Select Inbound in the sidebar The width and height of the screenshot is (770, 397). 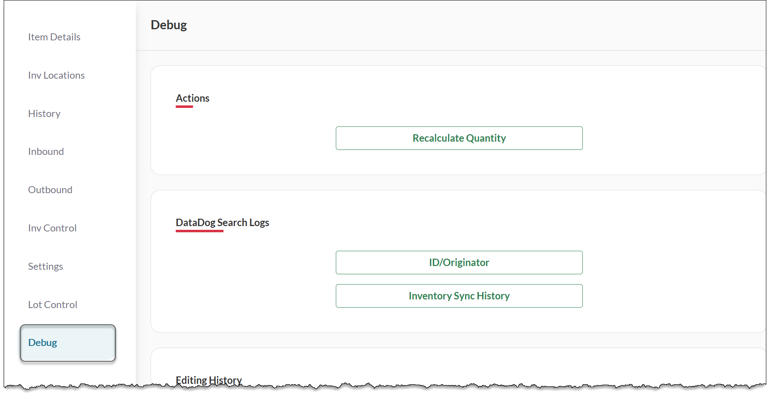46,152
